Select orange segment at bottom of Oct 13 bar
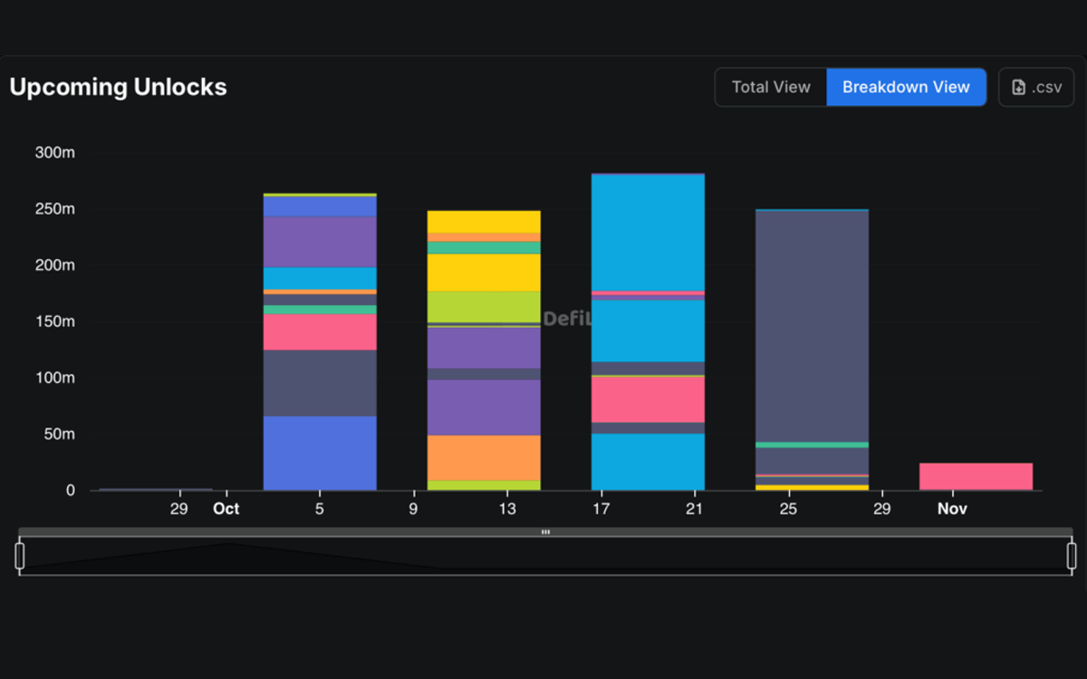1087x679 pixels. pos(484,457)
